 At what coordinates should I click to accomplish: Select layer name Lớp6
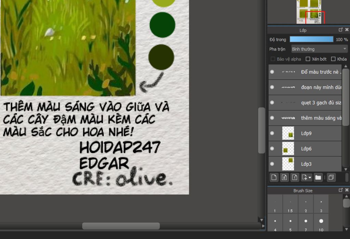pos(306,149)
